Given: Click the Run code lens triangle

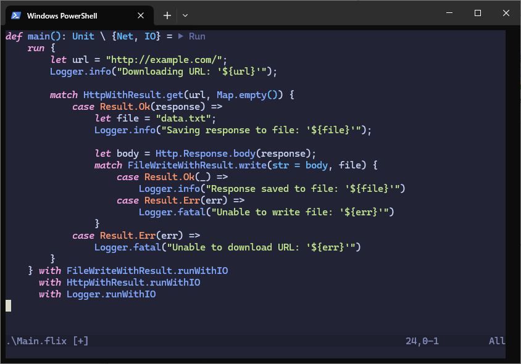Looking at the screenshot, I should point(181,36).
